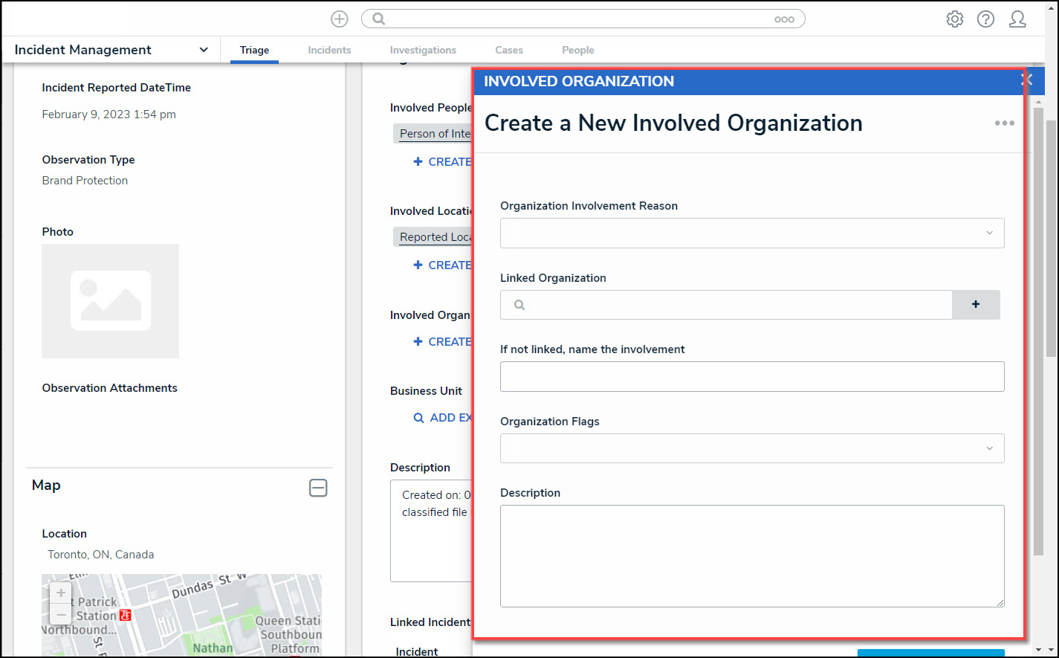Zoom out on the map

coord(61,614)
